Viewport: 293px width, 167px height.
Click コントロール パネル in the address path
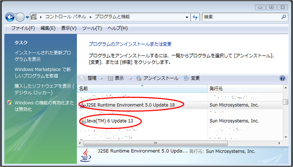click(66, 17)
